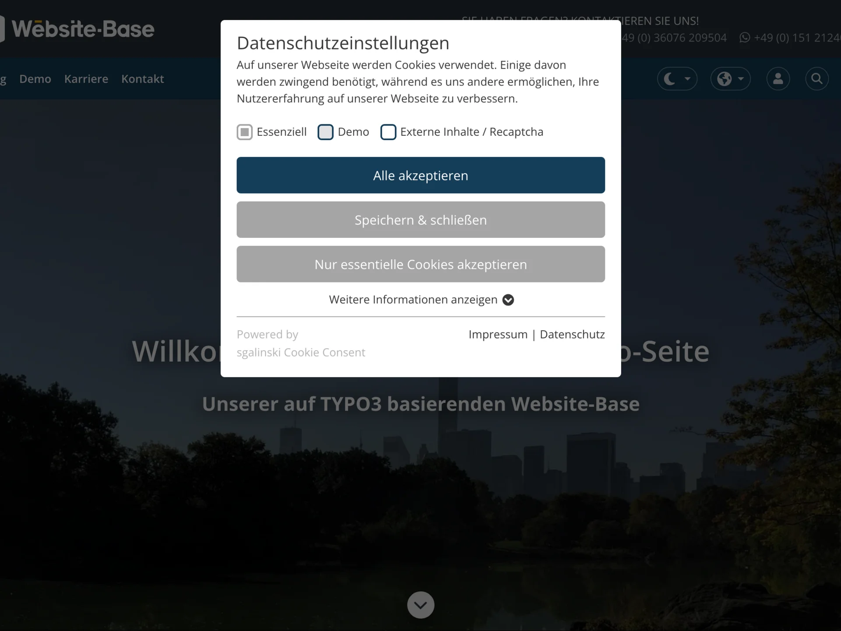The image size is (841, 631).
Task: Click Nur essentielle Cookies akzeptieren
Action: click(x=420, y=264)
